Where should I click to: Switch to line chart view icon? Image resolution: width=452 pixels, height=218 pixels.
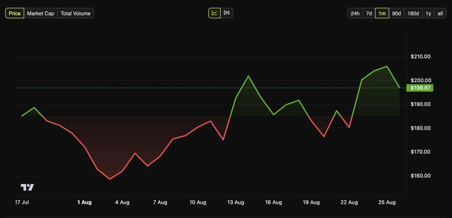(214, 13)
